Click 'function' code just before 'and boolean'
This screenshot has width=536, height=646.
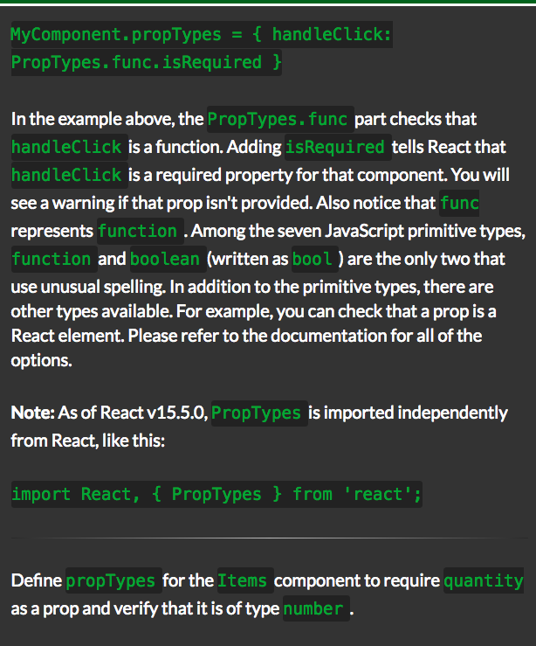[x=54, y=259]
